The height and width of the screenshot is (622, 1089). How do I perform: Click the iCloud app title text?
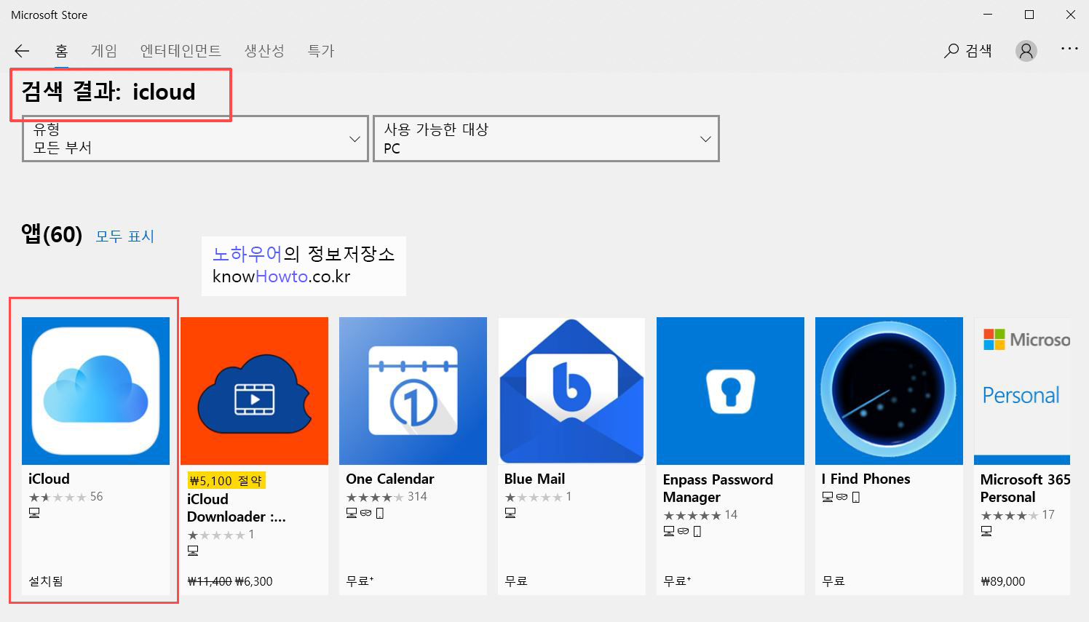49,479
